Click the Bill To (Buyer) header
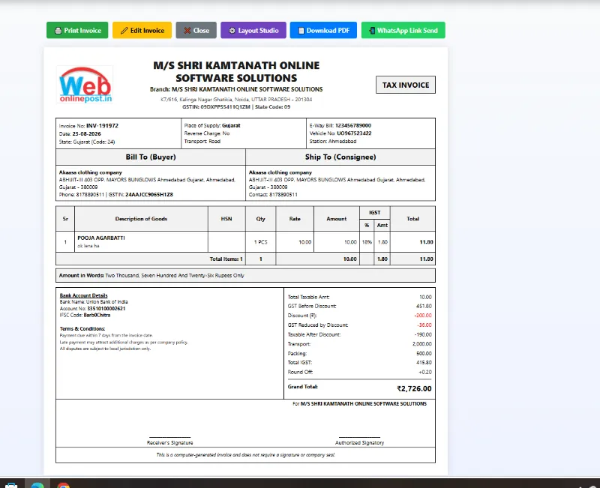Screen dimensions: 600x488 point(151,157)
